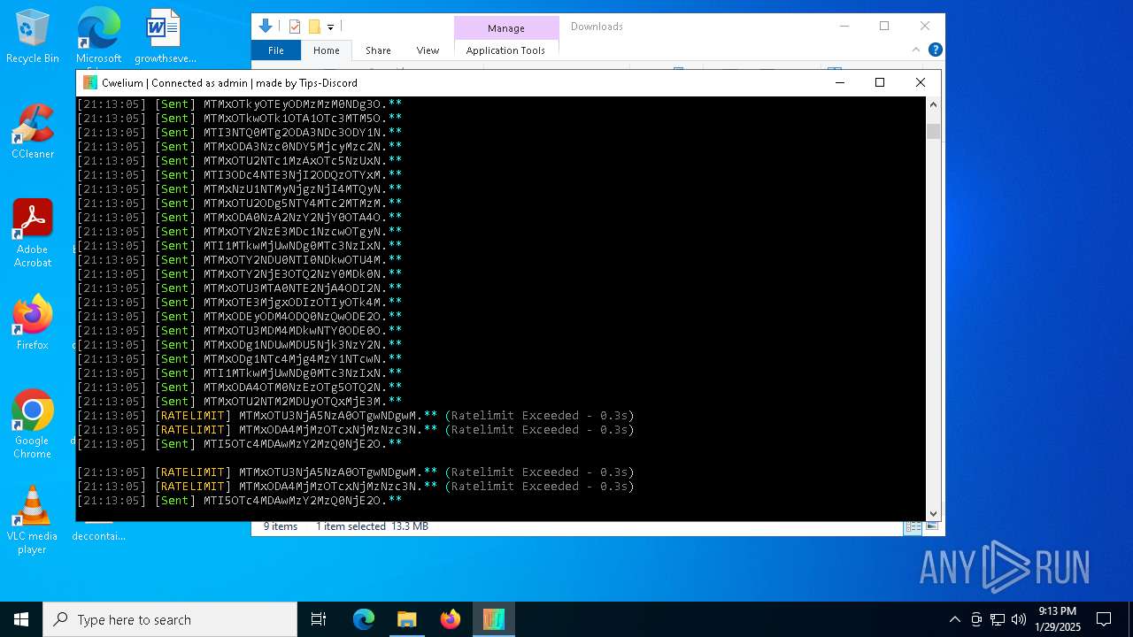Open the Windows Start menu
1133x637 pixels.
tap(21, 619)
